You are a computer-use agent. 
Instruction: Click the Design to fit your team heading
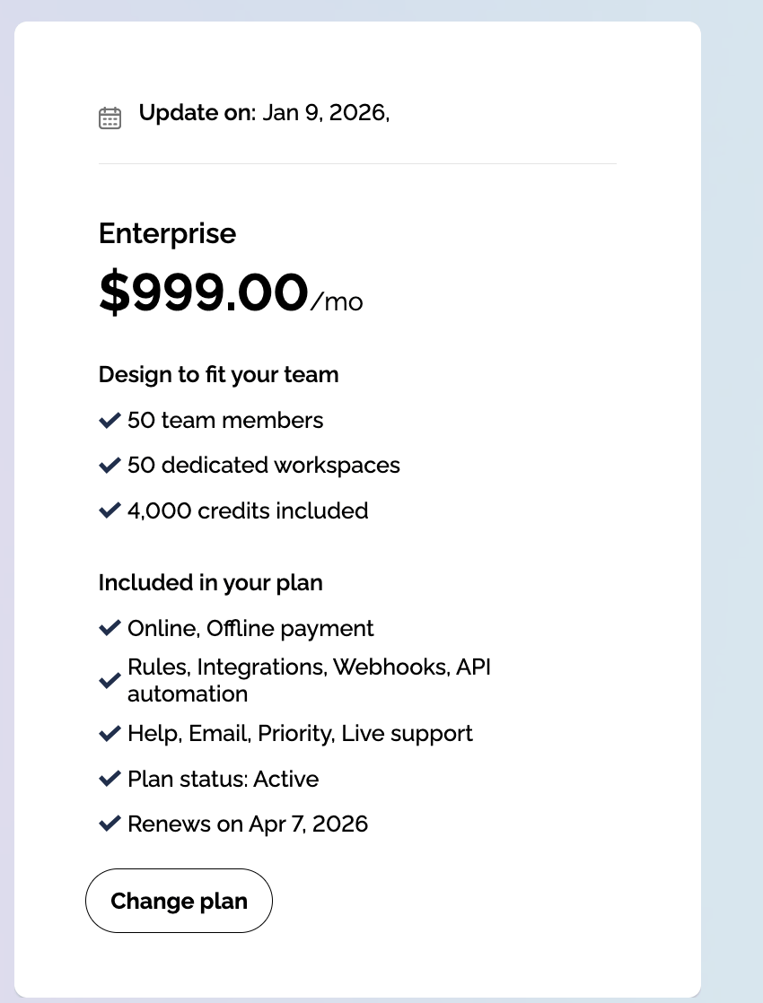pyautogui.click(x=218, y=374)
